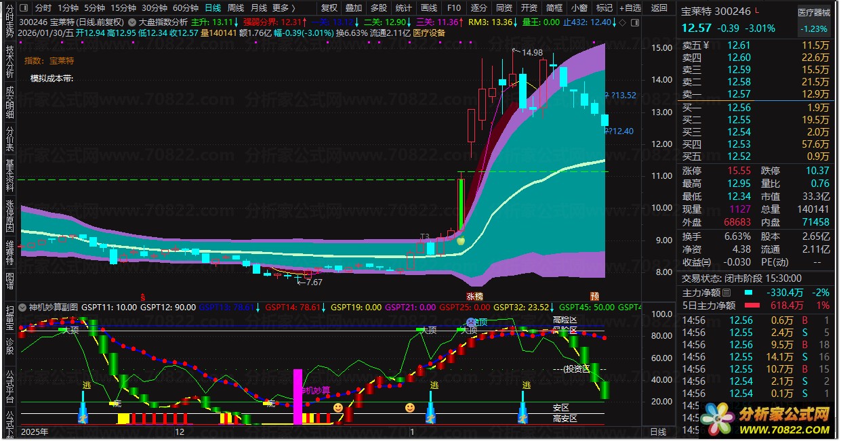The height and width of the screenshot is (441, 841).
Task: Click the T3 label on chart
Action: [425, 236]
